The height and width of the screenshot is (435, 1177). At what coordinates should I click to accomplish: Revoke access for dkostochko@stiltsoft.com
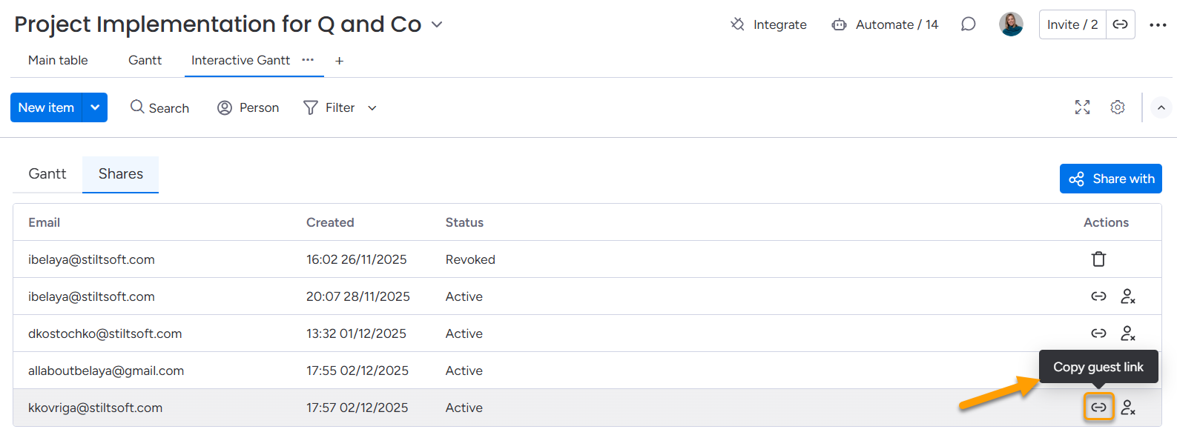(x=1128, y=333)
